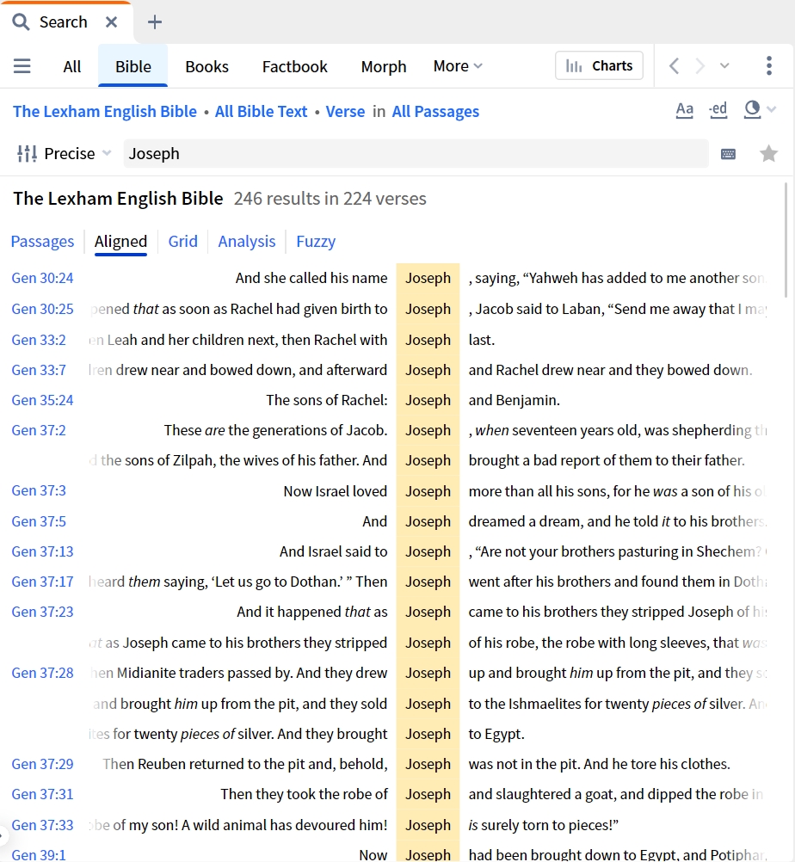This screenshot has width=795, height=862.
Task: Click highlighted Joseph in Gen 35:24 row
Action: (428, 400)
